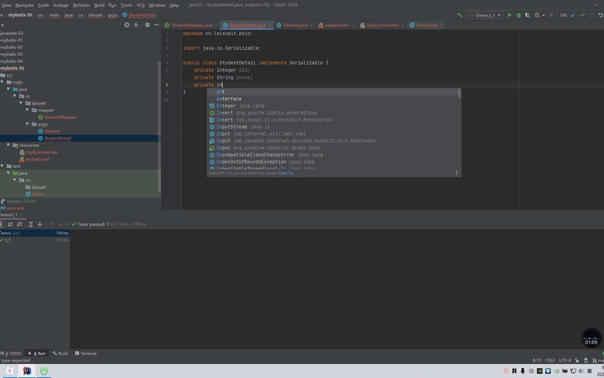Collapse the test folder node
Viewport: 604px width, 378px height.
pos(2,166)
